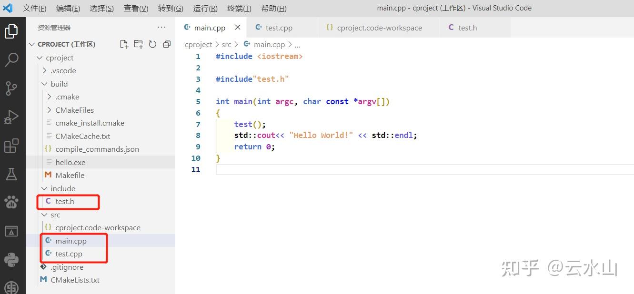Viewport: 634px width, 294px height.
Task: Refresh the explorer file tree
Action: [x=152, y=44]
